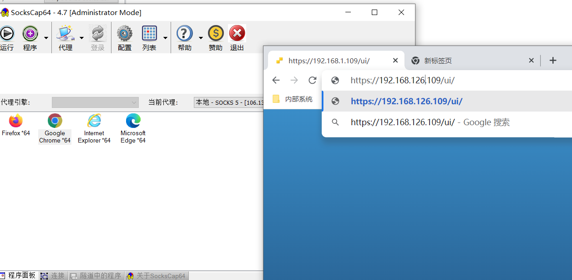
Task: Click the Exit (退出) red icon
Action: pyautogui.click(x=237, y=34)
